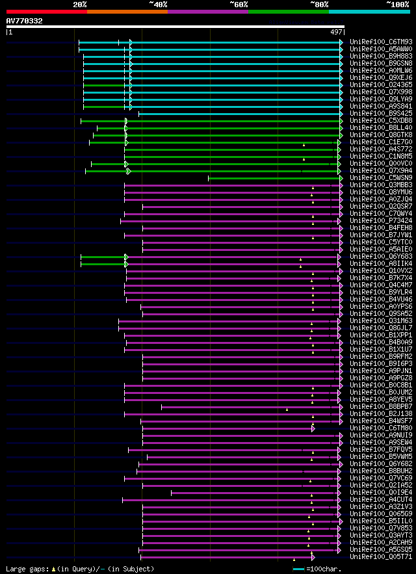The image size is (416, 574).
Task: Select the UniRef100_Q05T71 label
Action: [381, 556]
